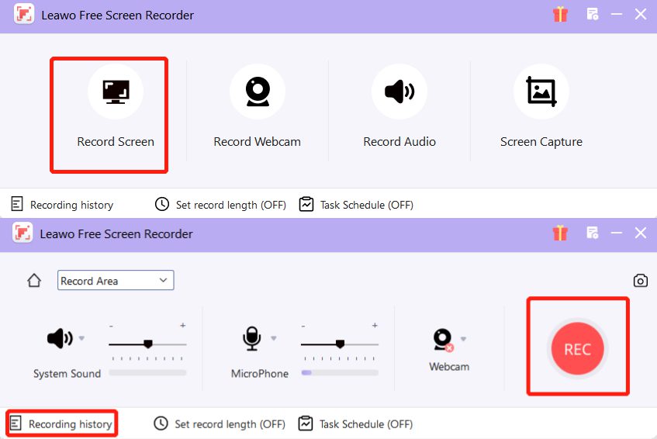Image resolution: width=657 pixels, height=439 pixels.
Task: Select the Record Screen mode icon
Action: [x=116, y=92]
